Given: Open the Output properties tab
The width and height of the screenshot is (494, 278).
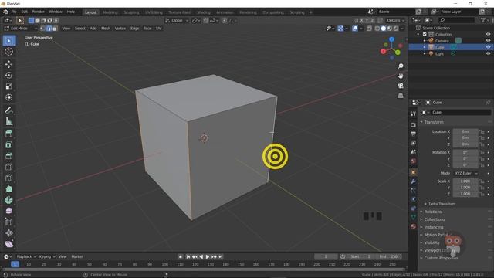Looking at the screenshot, I should pos(414,134).
